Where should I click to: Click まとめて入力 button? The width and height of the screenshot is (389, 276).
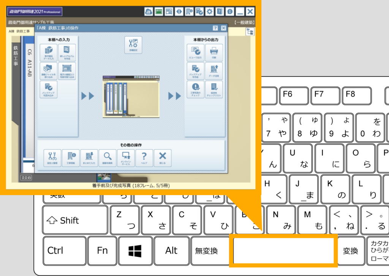89,158
